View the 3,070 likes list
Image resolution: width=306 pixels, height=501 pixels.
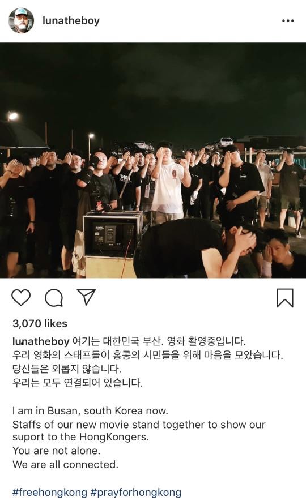point(40,323)
